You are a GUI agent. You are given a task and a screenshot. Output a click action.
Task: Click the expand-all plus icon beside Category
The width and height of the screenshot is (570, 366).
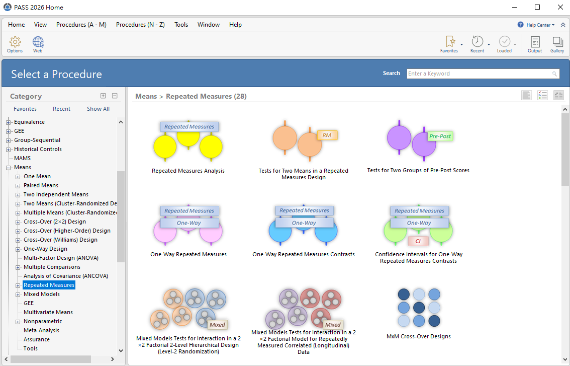(x=103, y=96)
